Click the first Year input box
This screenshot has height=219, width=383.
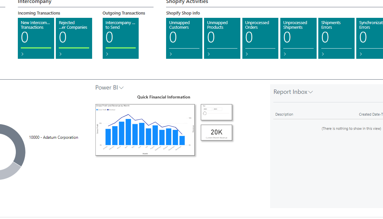click(x=207, y=109)
